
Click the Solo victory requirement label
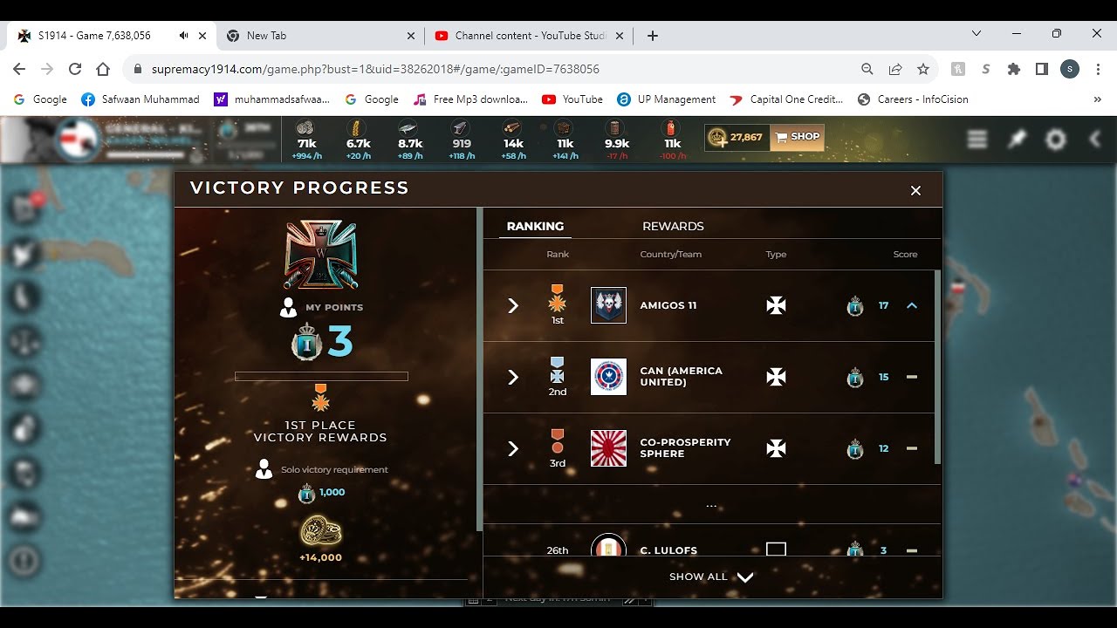coord(334,469)
